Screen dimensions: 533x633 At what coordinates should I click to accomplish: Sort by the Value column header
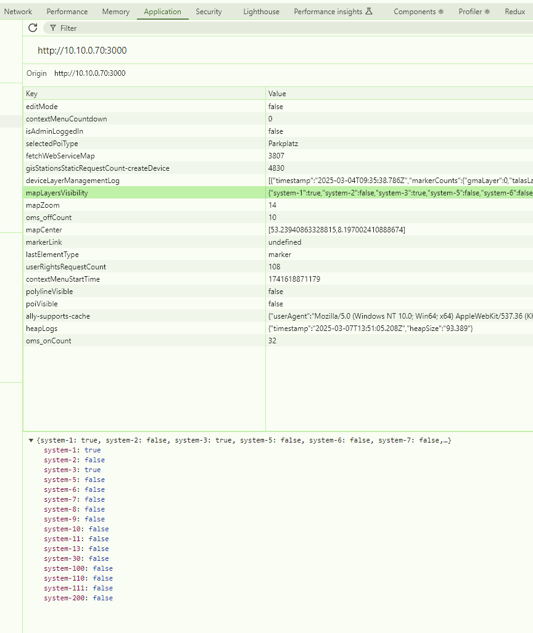pyautogui.click(x=399, y=94)
